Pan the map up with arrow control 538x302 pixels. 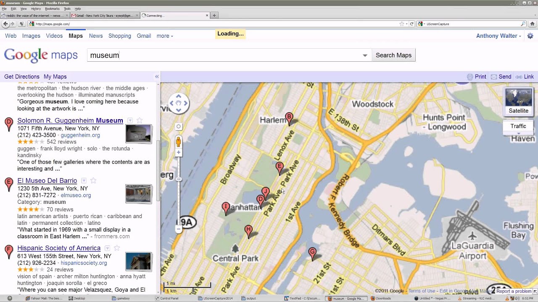[178, 96]
